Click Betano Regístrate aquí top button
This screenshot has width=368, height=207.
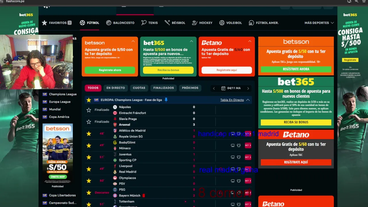tap(227, 70)
